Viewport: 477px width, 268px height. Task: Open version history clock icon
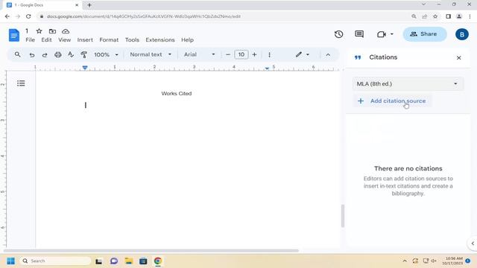click(x=338, y=34)
